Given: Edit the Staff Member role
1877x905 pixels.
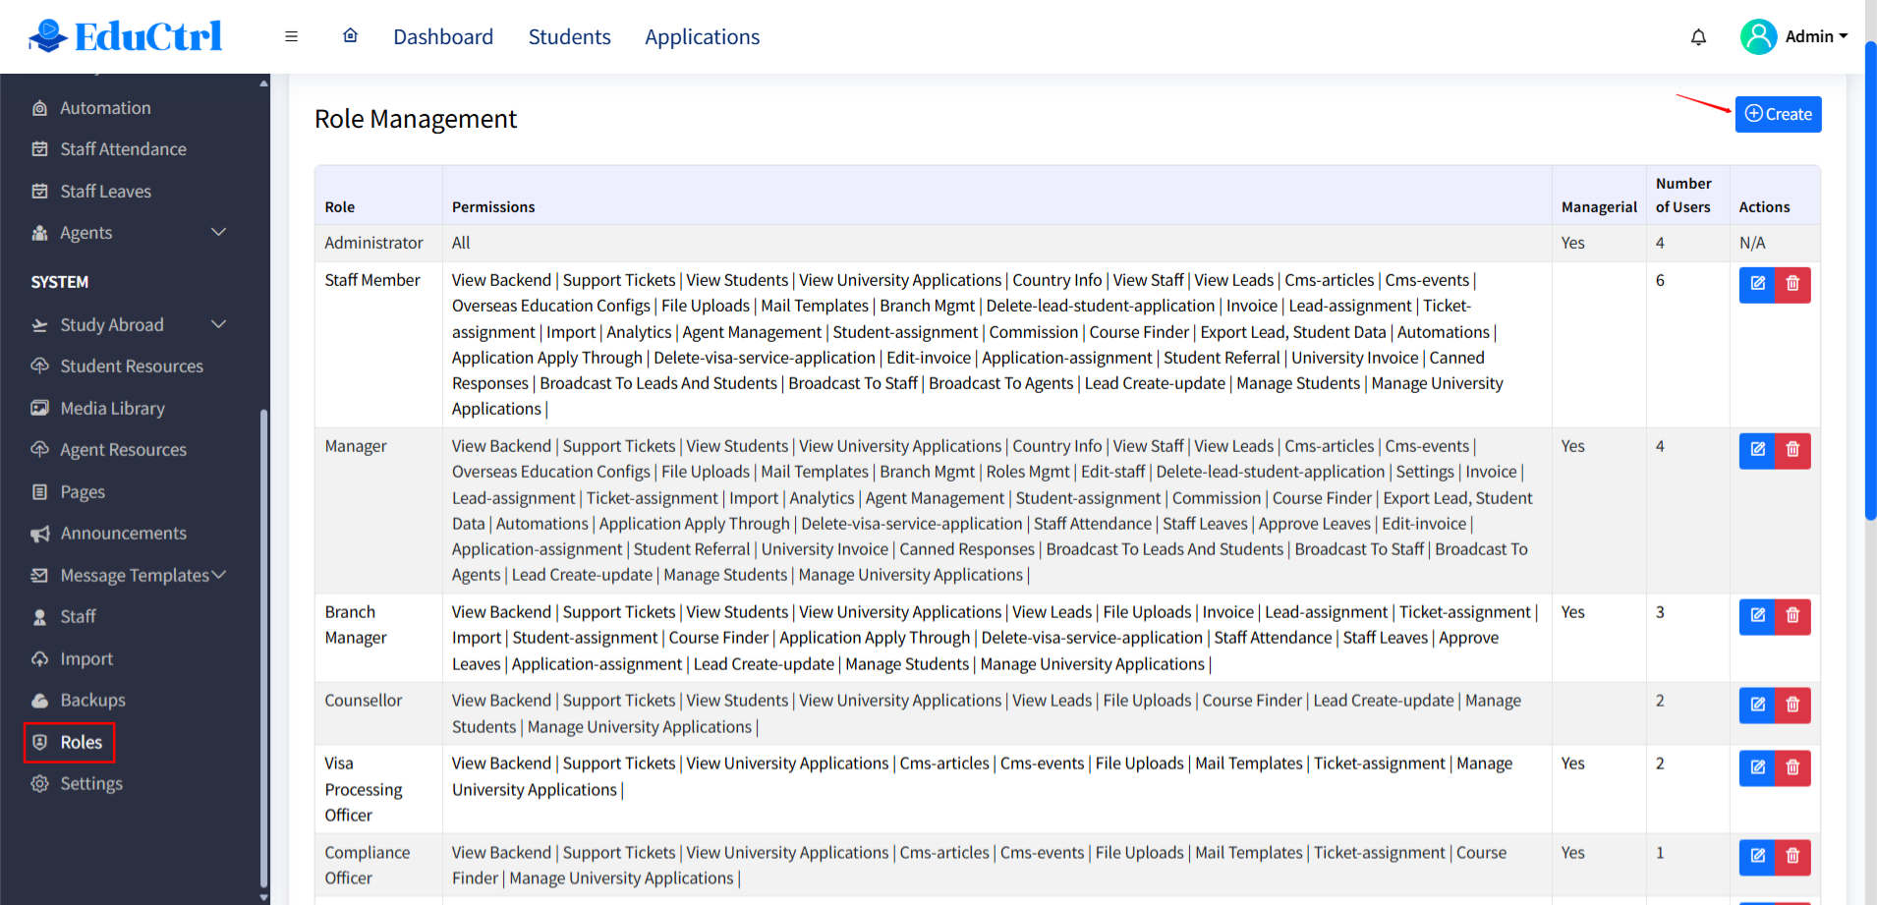Looking at the screenshot, I should (1757, 284).
